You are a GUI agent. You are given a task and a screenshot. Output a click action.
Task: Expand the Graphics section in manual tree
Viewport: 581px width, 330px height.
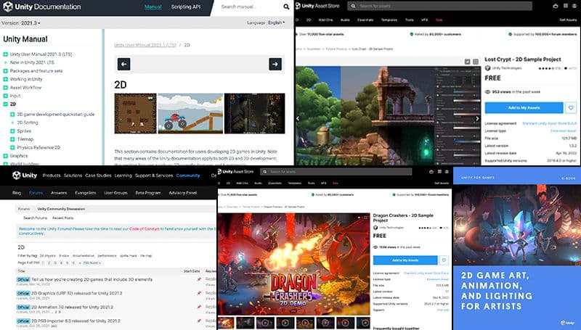5,155
